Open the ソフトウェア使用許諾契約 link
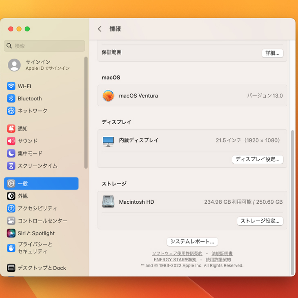The width and height of the screenshot is (298, 298). (x=177, y=254)
